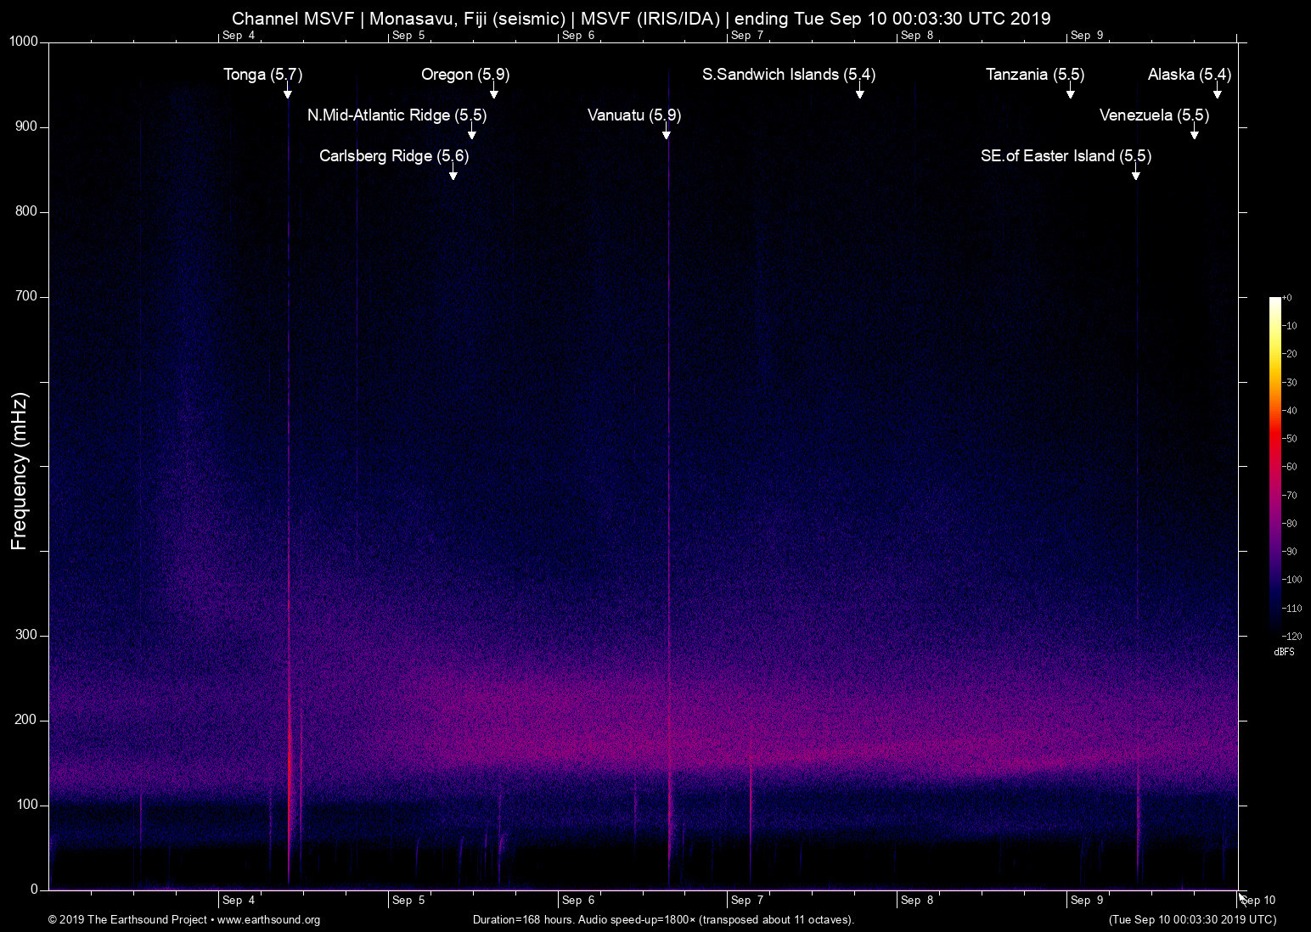Click the Sep 8 label on the top axis
1311x932 pixels.
[917, 36]
